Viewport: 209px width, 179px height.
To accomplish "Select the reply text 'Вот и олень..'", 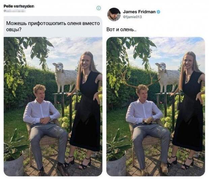I will coord(121,30).
